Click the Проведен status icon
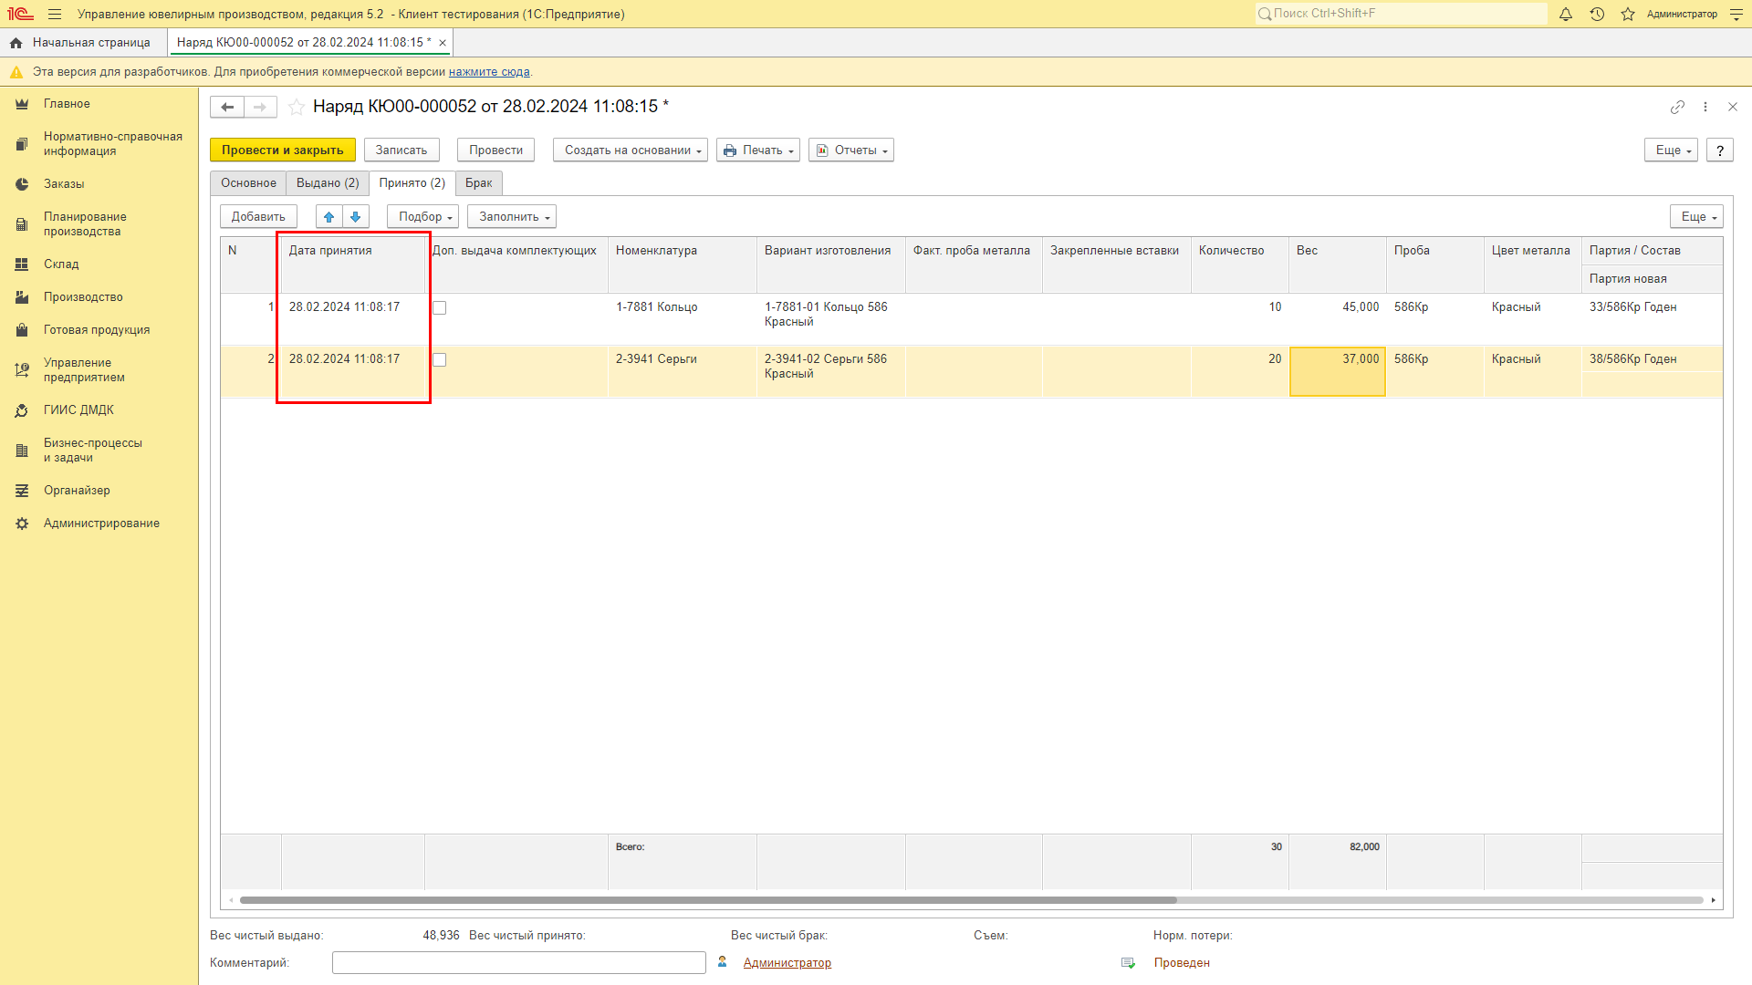The width and height of the screenshot is (1752, 985). click(x=1129, y=963)
